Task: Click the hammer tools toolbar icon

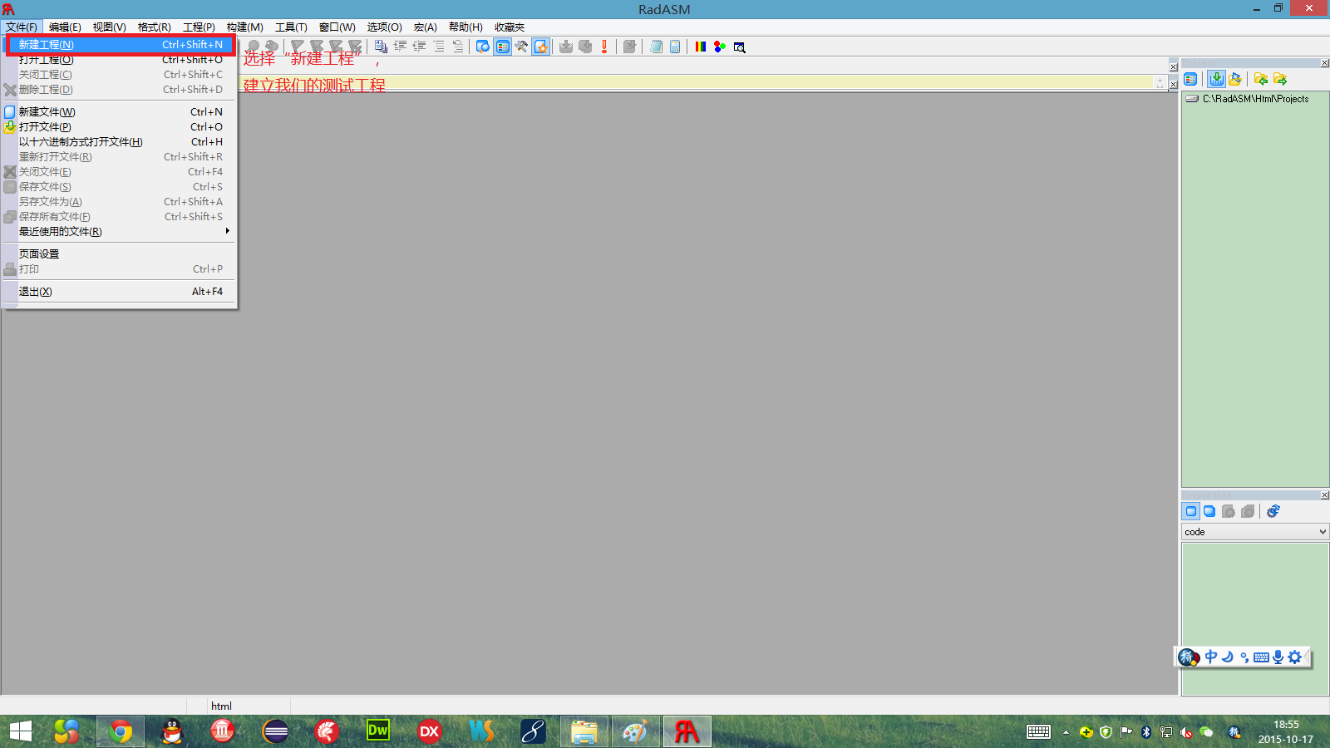Action: [521, 47]
